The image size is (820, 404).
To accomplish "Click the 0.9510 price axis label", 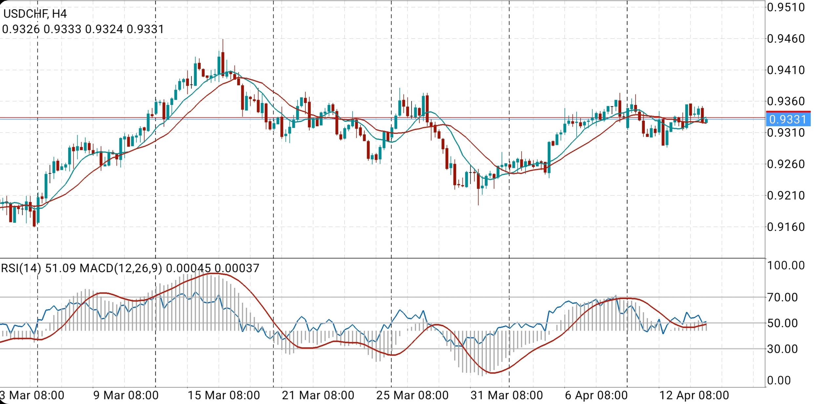I will click(x=786, y=7).
